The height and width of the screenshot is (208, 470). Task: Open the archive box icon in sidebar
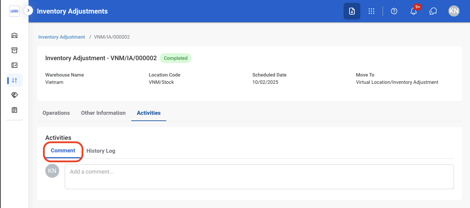point(14,50)
